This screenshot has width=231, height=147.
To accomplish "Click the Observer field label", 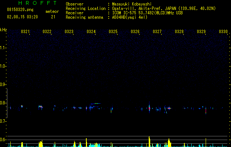I will point(75,4).
